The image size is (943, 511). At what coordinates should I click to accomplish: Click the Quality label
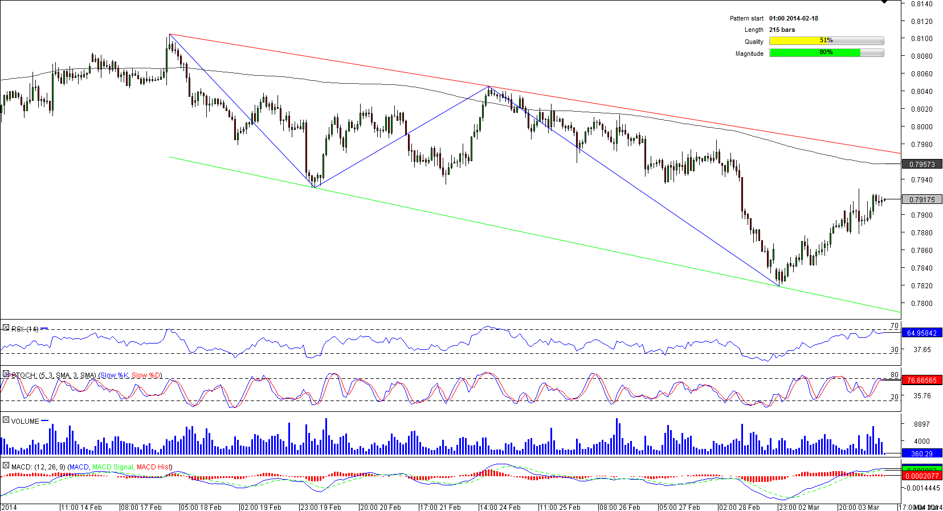754,42
